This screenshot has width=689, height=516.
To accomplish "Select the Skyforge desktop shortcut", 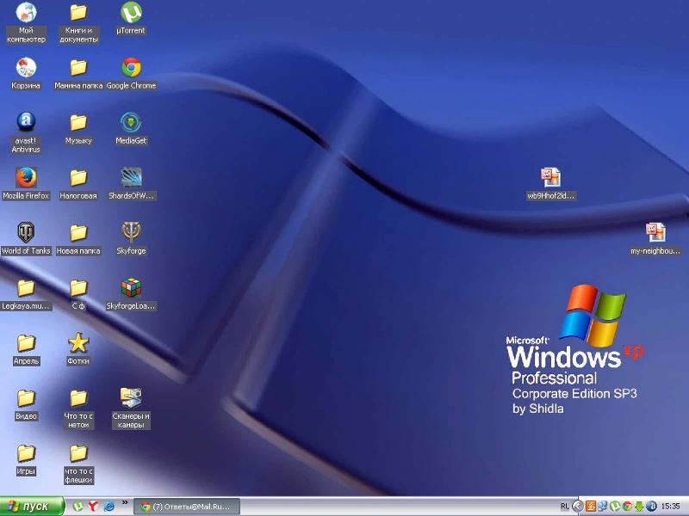I will (x=131, y=239).
